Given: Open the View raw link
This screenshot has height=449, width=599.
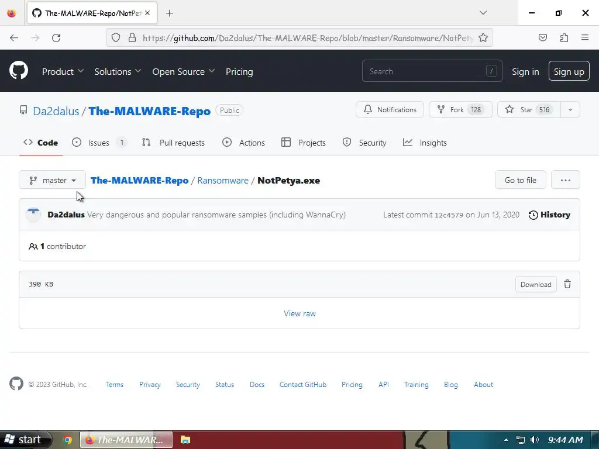Looking at the screenshot, I should (300, 313).
